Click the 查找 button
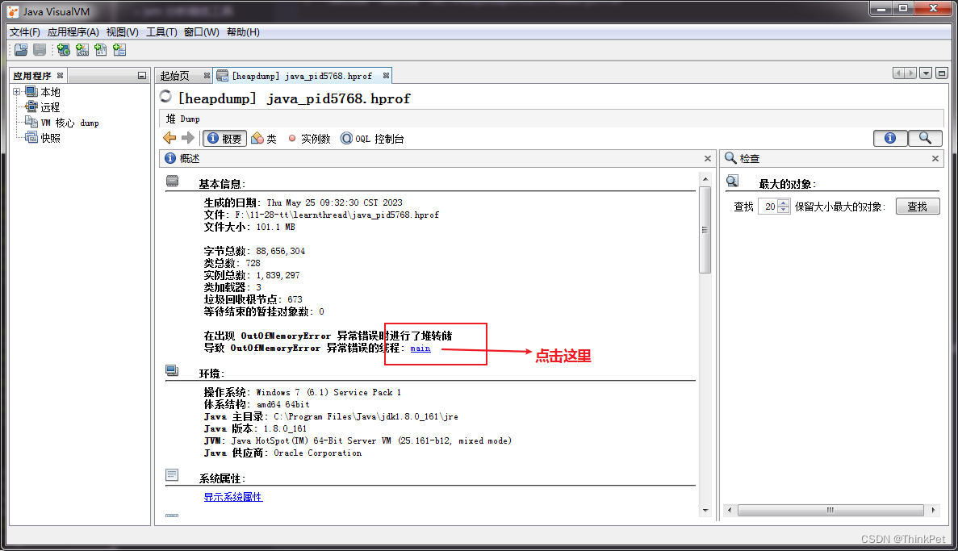The image size is (958, 551). tap(917, 207)
